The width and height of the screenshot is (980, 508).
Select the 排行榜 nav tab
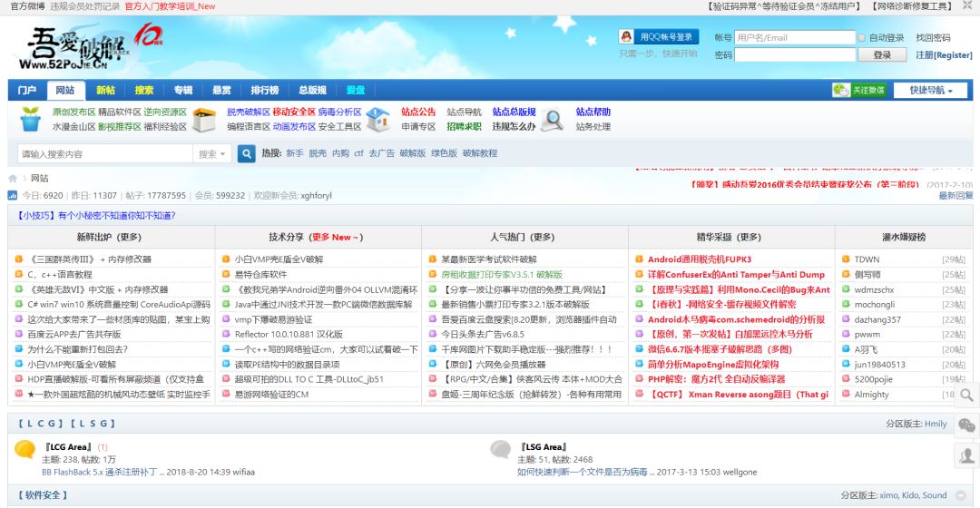(x=264, y=90)
